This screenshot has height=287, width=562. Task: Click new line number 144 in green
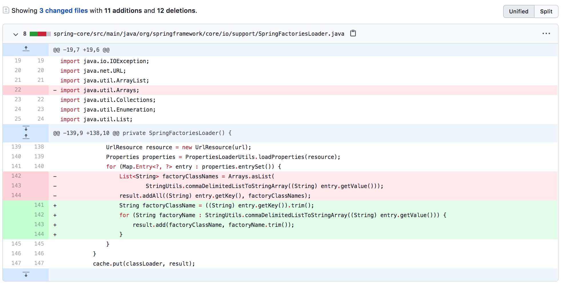pyautogui.click(x=39, y=234)
